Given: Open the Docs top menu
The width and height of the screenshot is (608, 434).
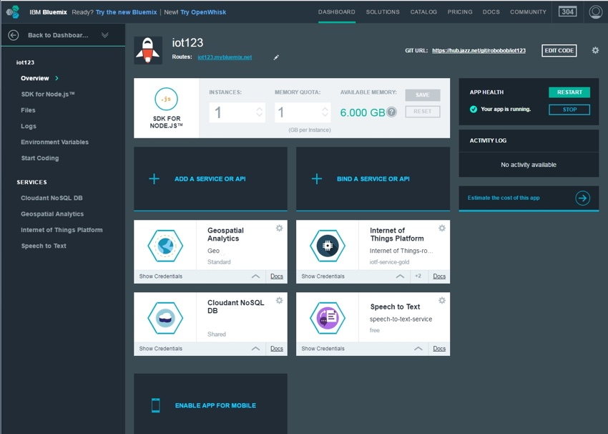Looking at the screenshot, I should click(491, 12).
